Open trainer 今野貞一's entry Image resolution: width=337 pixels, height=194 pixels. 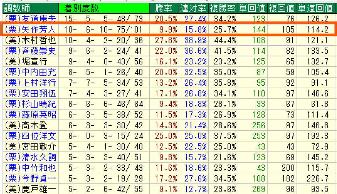(30, 179)
